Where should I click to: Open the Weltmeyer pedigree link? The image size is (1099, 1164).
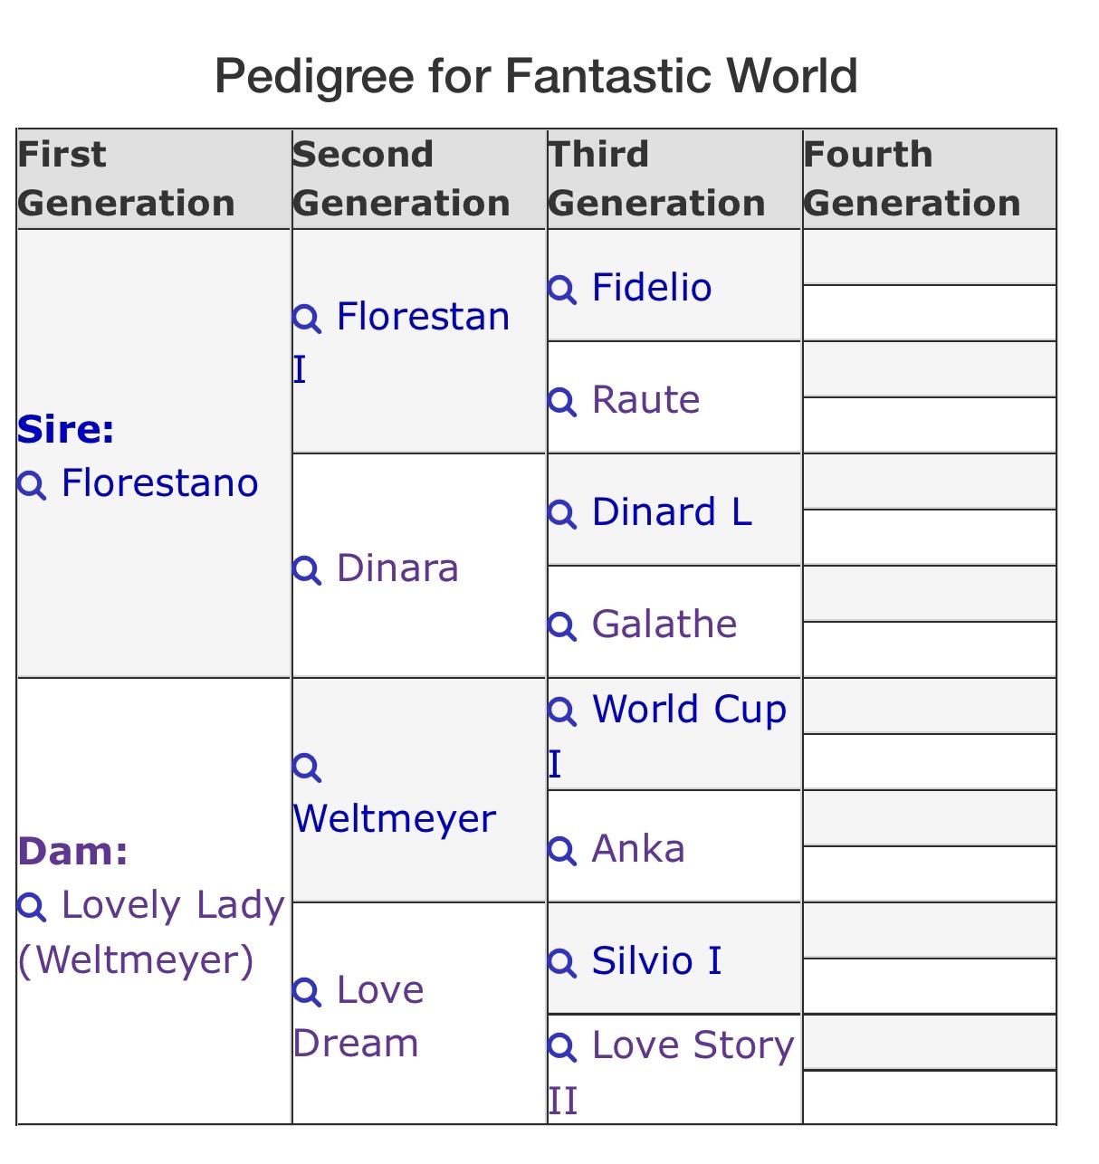click(395, 819)
